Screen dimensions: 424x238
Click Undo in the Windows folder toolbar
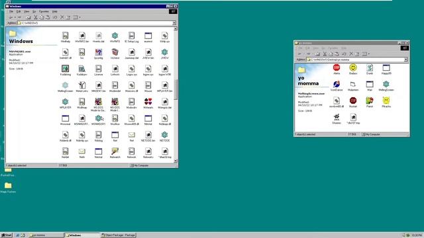click(x=55, y=17)
